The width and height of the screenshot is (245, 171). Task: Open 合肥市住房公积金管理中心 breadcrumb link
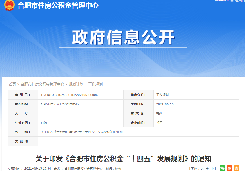click(43, 84)
